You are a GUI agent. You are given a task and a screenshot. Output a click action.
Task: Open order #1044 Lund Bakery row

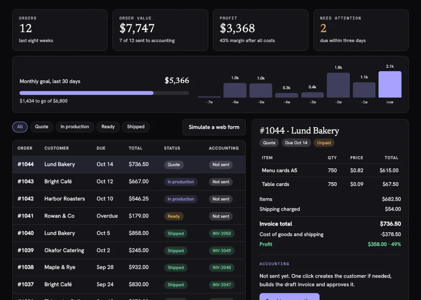pos(129,165)
